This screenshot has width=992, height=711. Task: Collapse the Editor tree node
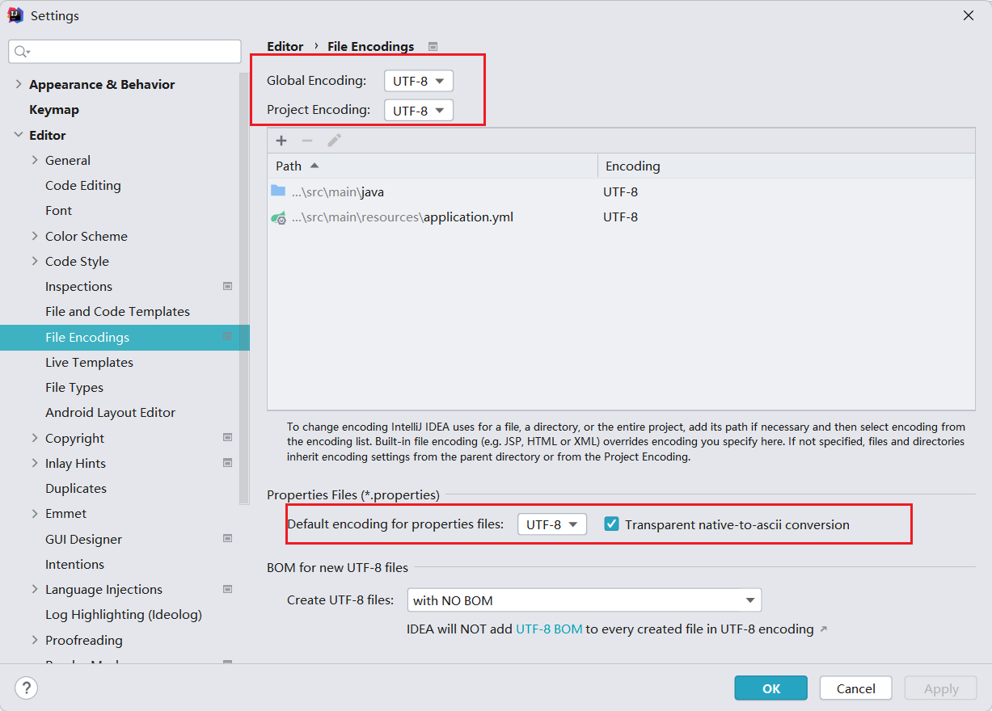pyautogui.click(x=19, y=135)
